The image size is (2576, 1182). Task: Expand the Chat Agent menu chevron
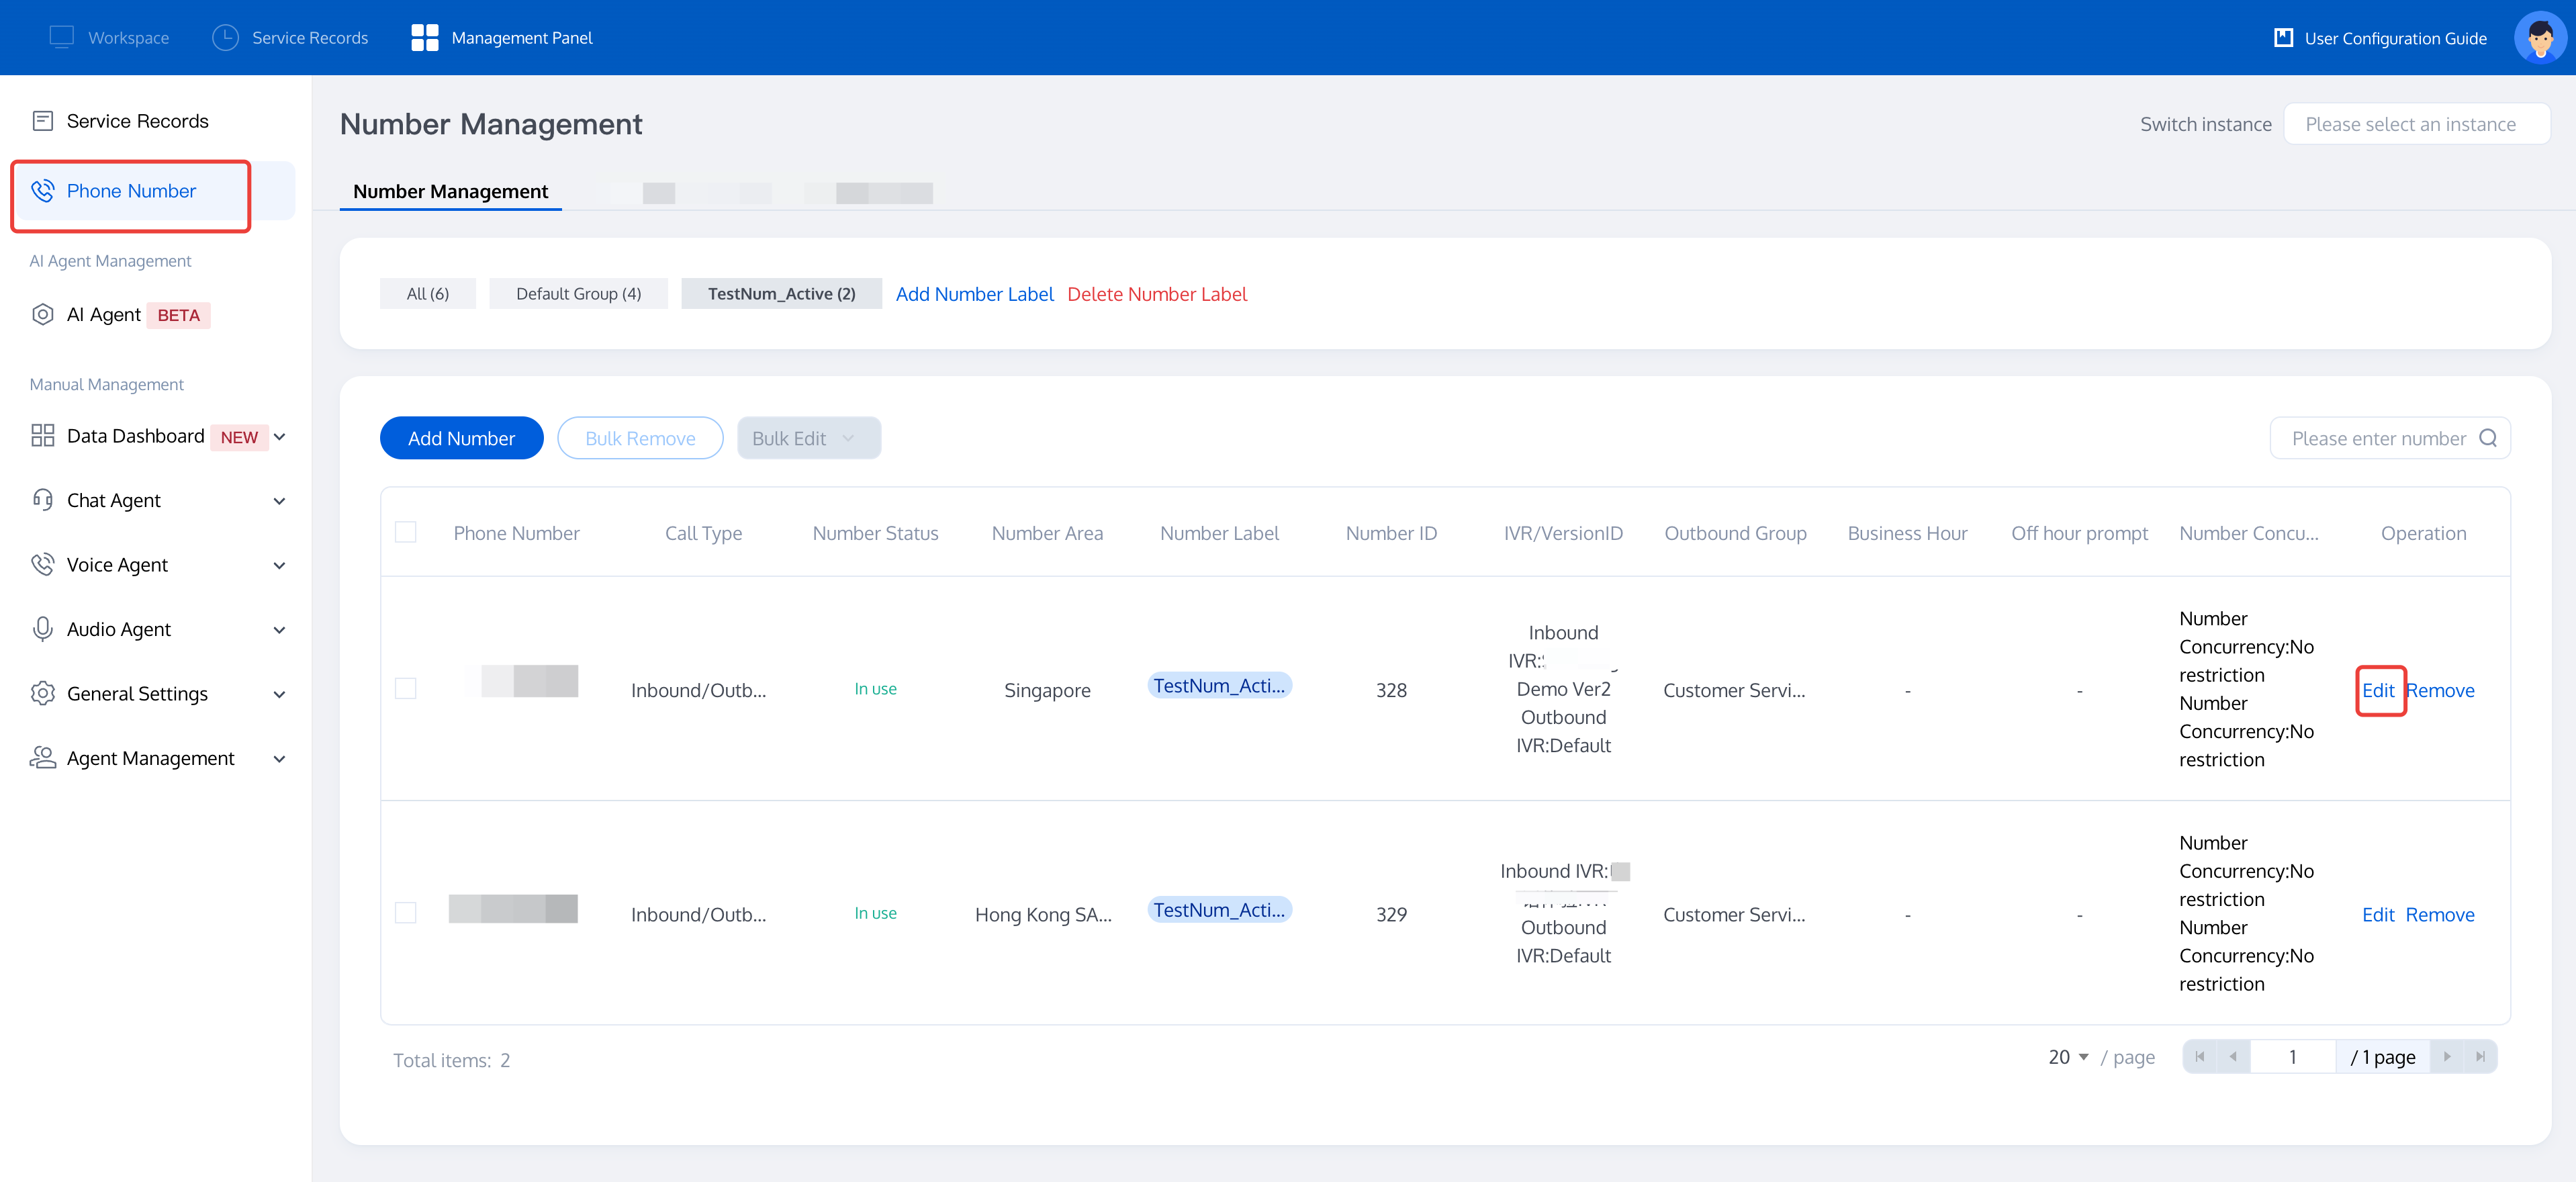point(280,501)
